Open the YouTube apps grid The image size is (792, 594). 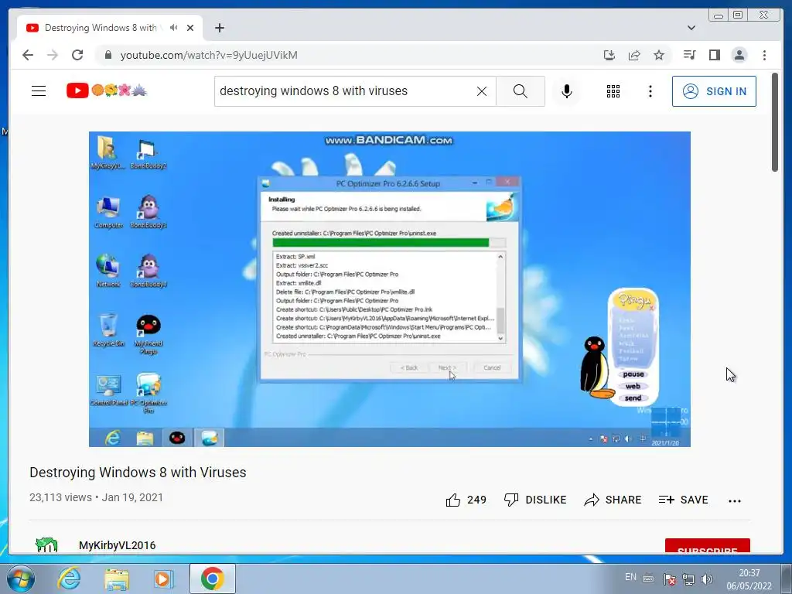click(613, 91)
